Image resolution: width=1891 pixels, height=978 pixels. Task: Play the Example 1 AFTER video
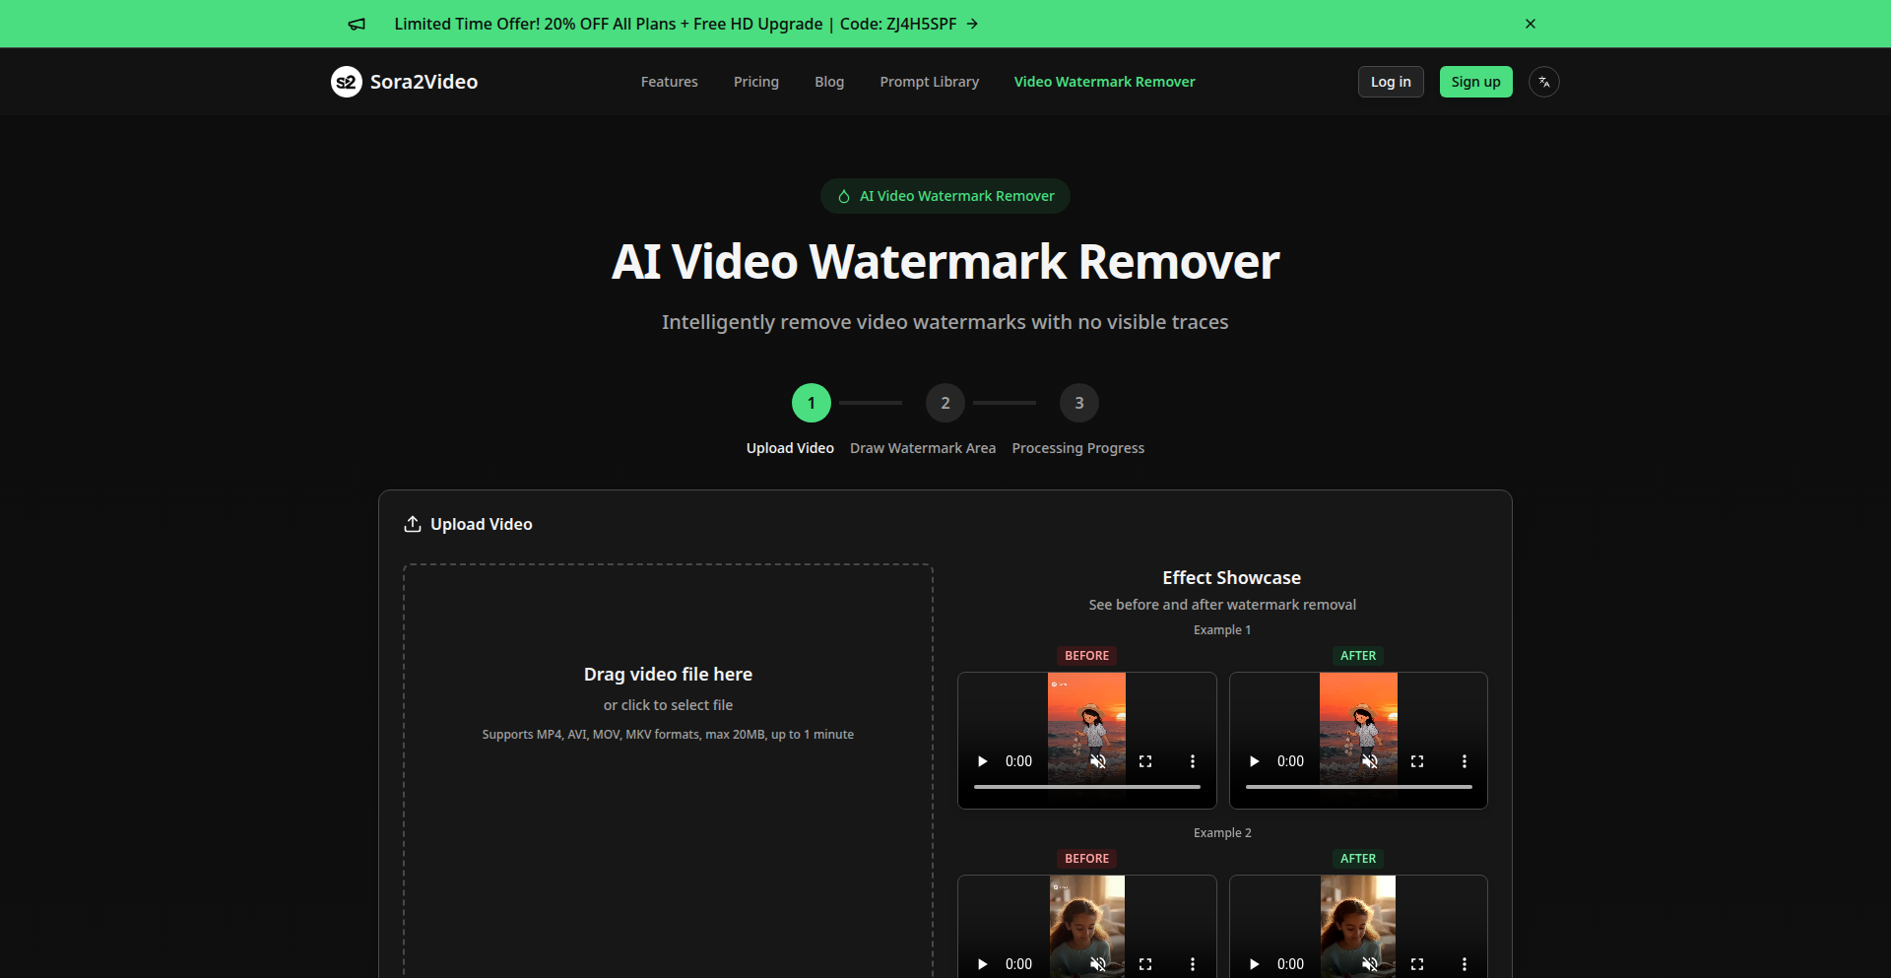coord(1254,761)
